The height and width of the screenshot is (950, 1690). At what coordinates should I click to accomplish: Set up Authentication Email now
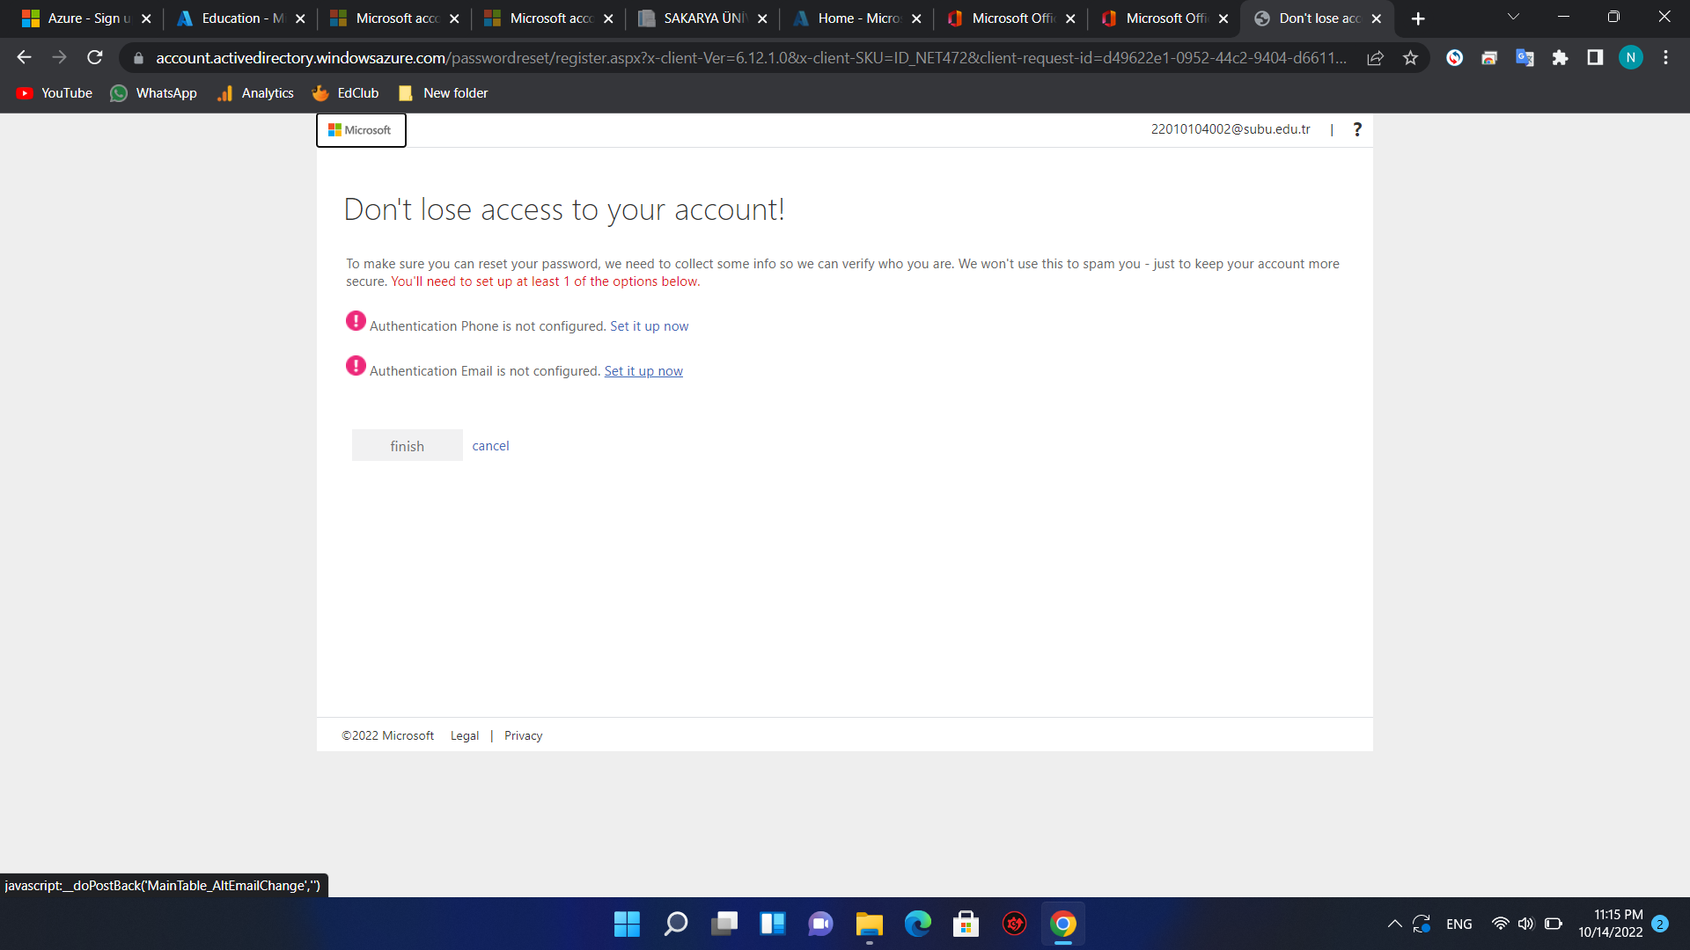pos(643,371)
